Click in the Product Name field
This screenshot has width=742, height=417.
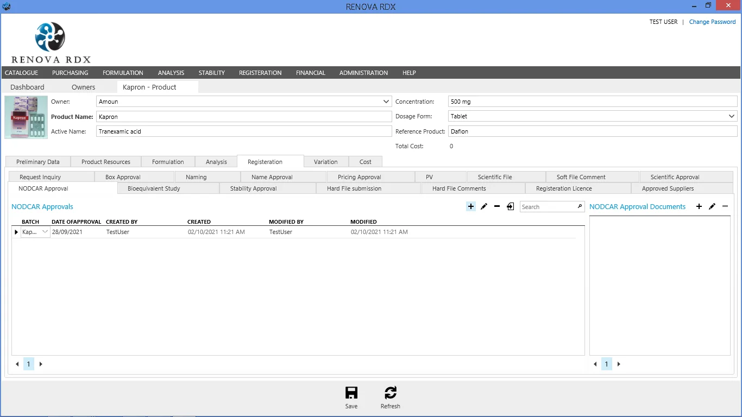(x=243, y=117)
